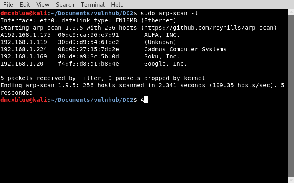Click the IP address 192.168.1.20
Screen dimensions: 294x183
pyautogui.click(x=22, y=64)
